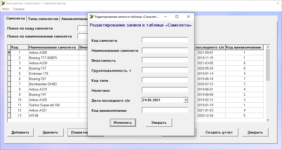Focus the Грузоподъемность, т input field
Viewport: 282px width, 150px height.
165,70
